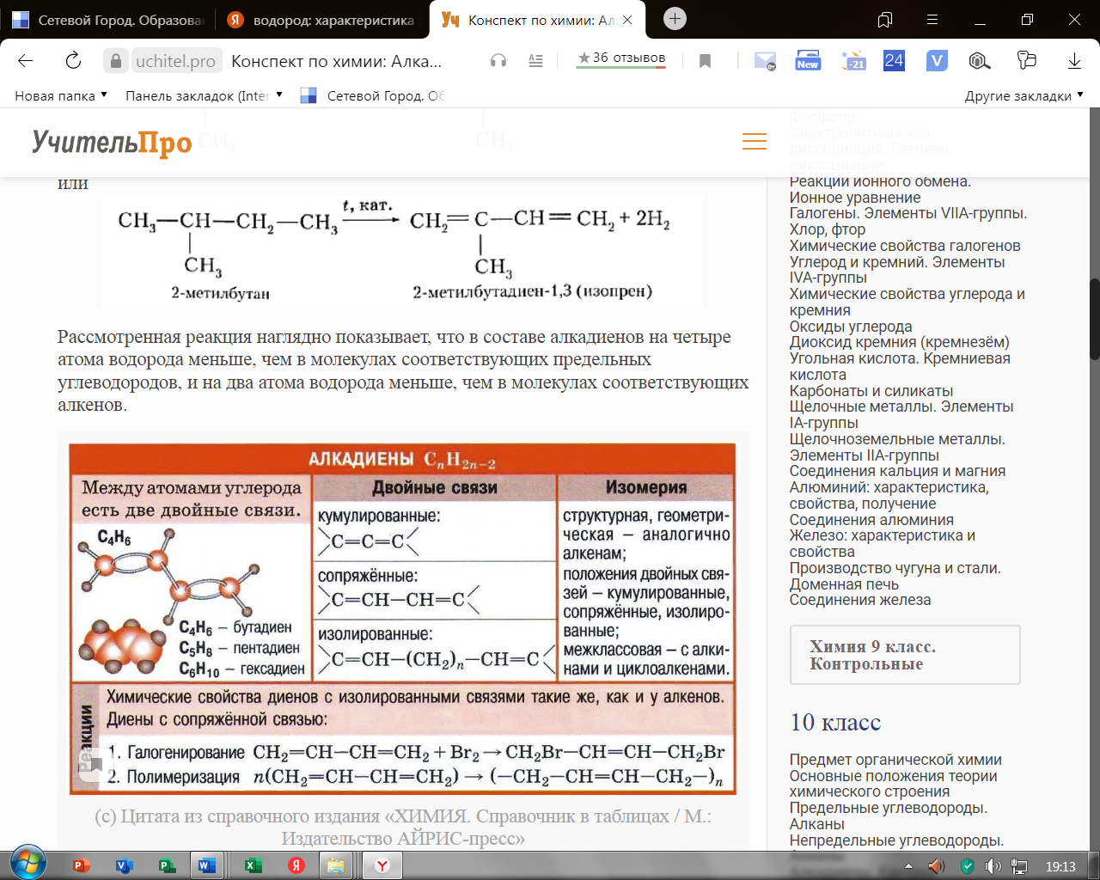Open a new tab with plus button

[675, 19]
